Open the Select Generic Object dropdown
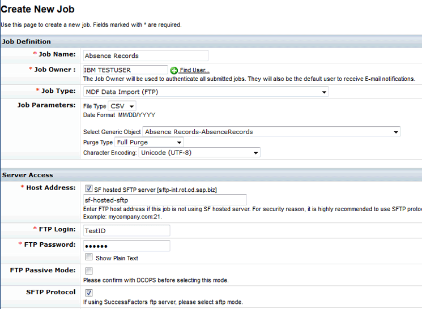422x309 pixels. tap(271, 132)
